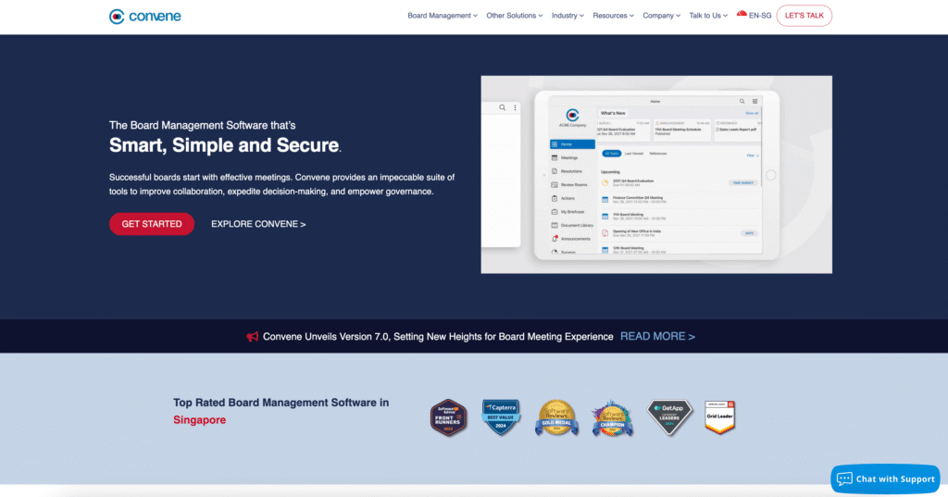
Task: Open the Chat with Support widget
Action: [x=885, y=478]
